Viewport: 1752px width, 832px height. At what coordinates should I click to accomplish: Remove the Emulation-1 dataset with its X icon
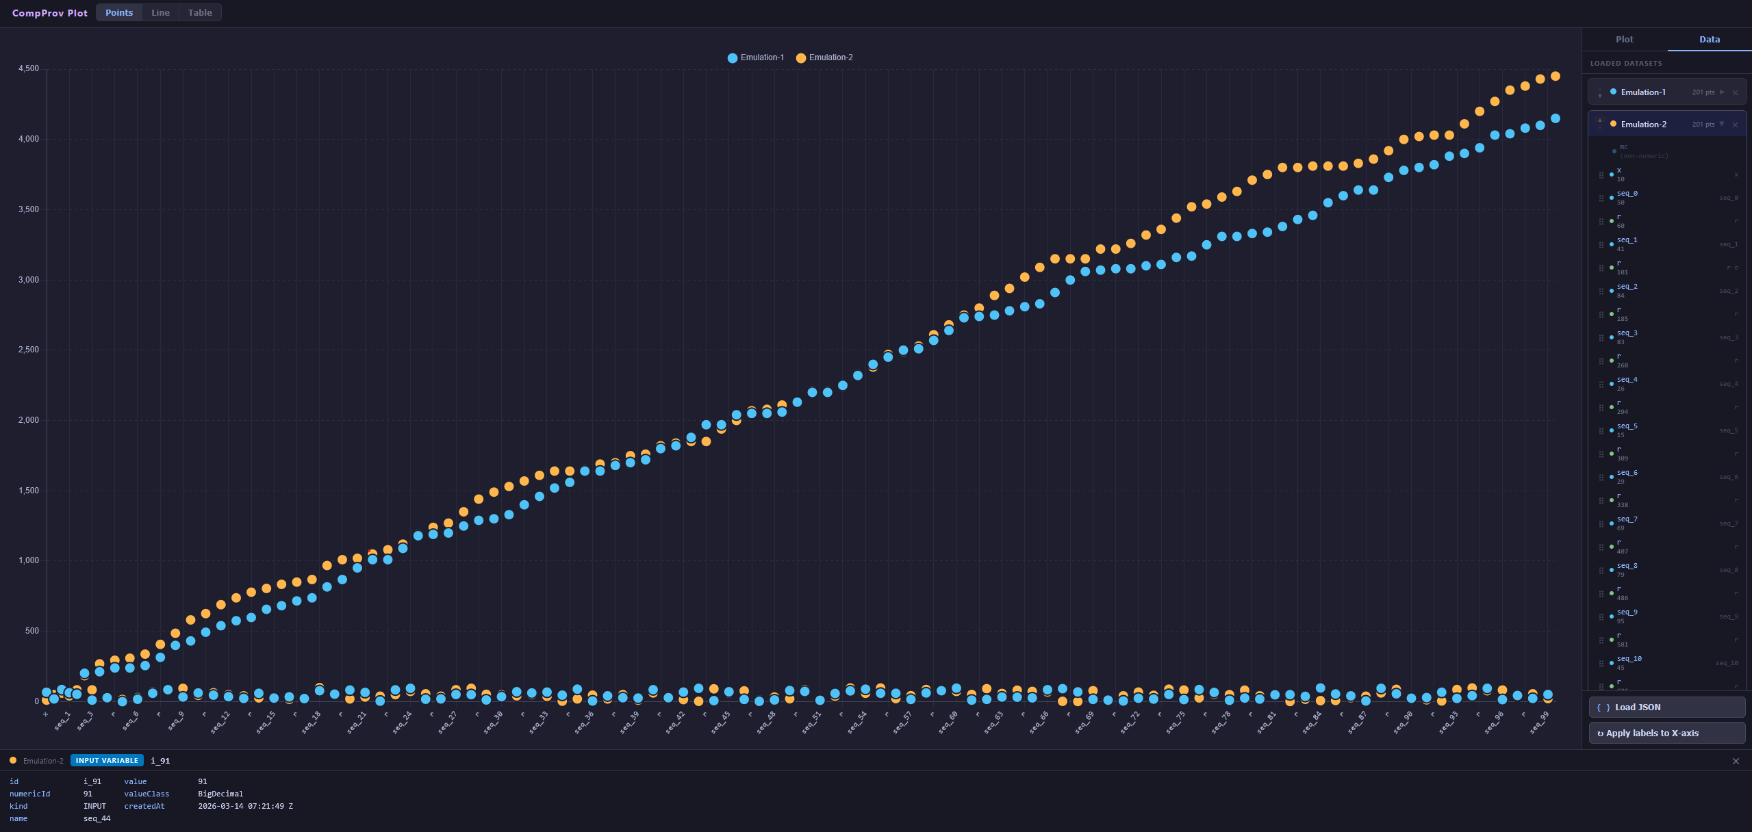1735,92
